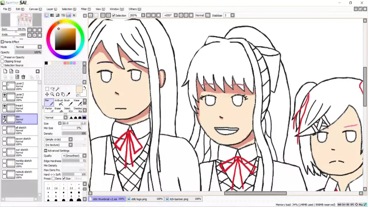
Task: Open the Quality 4 (Smoothest) dropdown
Action: coord(84,156)
